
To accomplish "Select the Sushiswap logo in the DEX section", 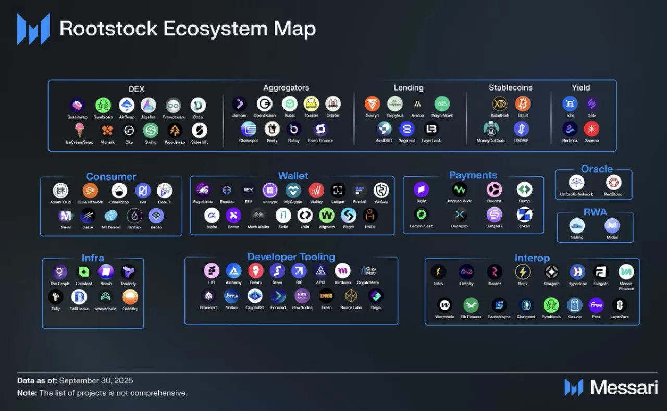I will point(77,106).
